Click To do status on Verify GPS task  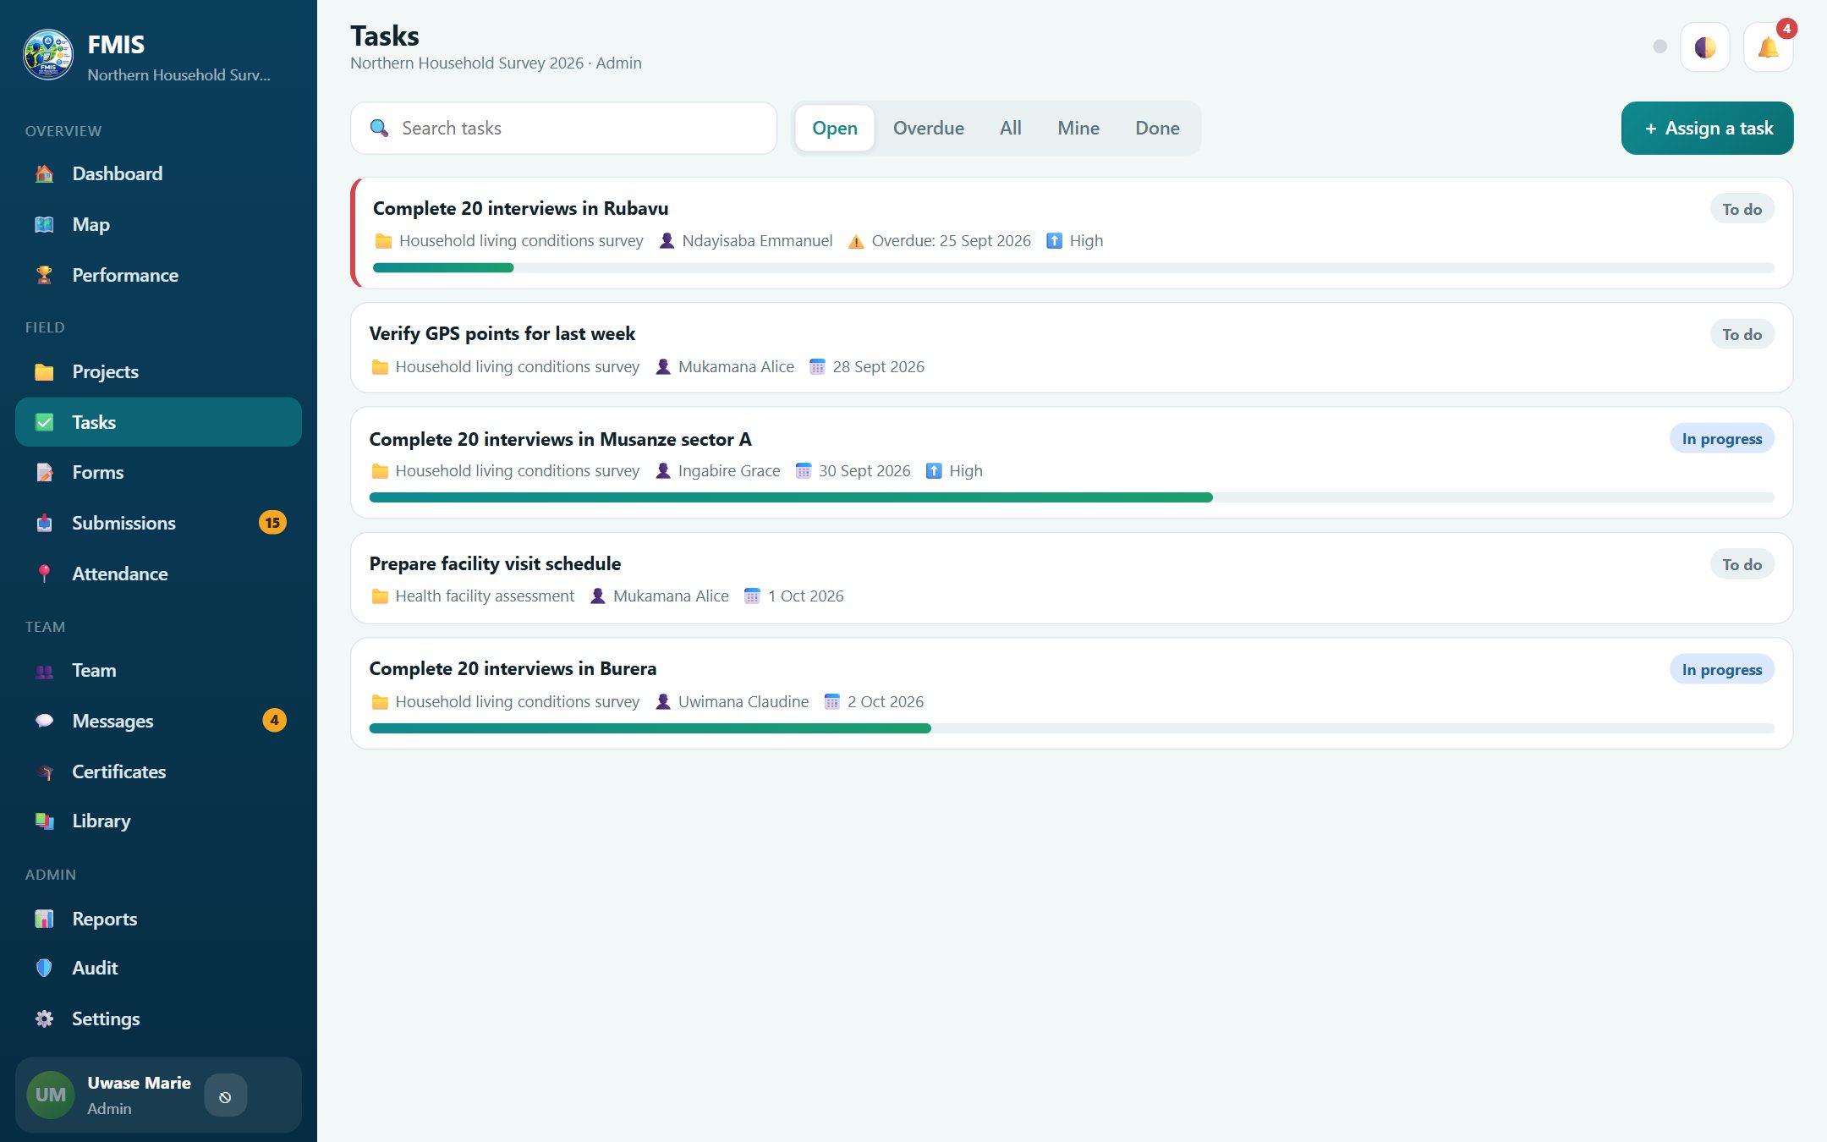click(1742, 334)
